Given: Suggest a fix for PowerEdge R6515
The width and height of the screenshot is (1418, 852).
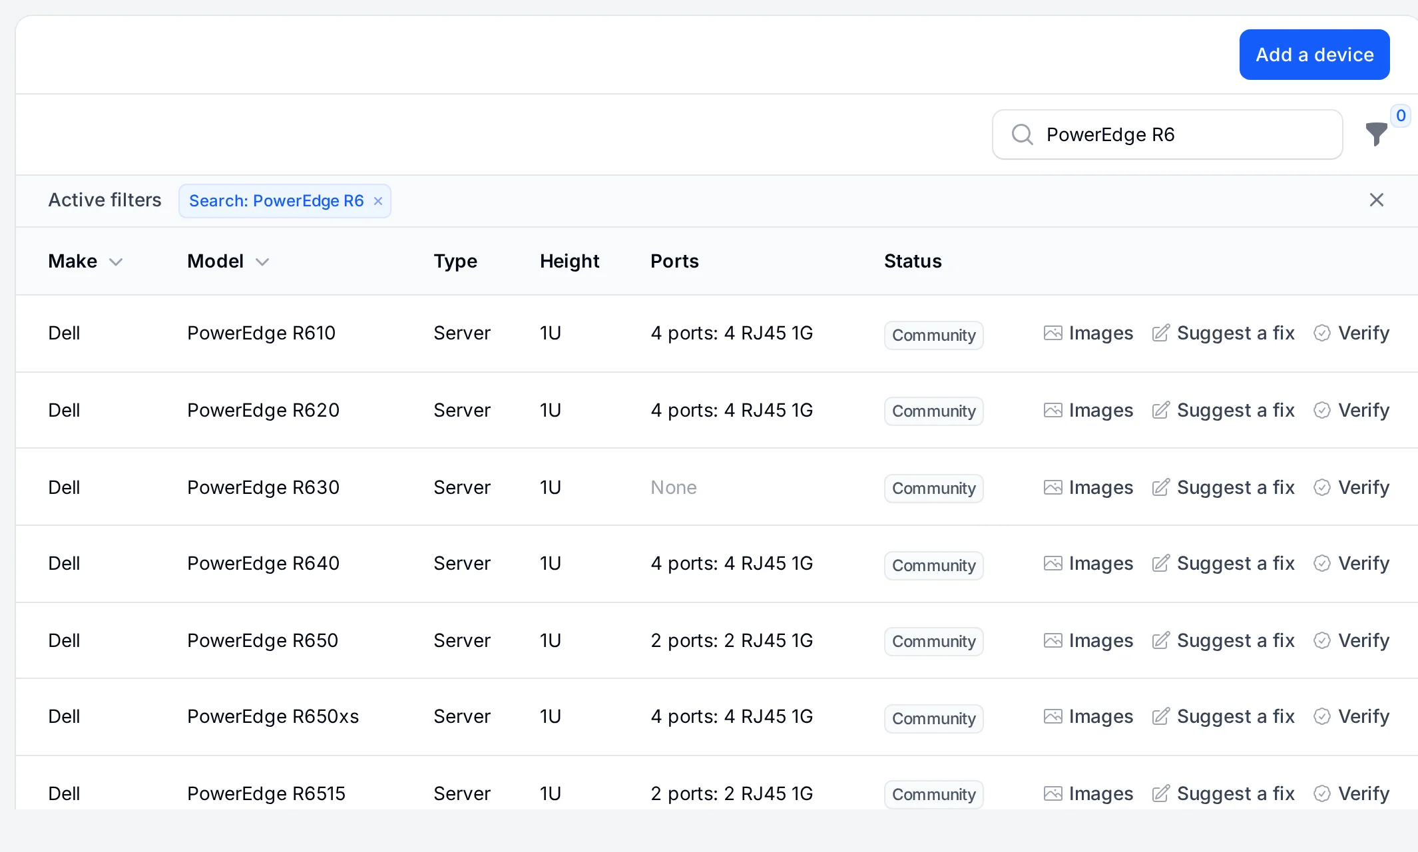Looking at the screenshot, I should (x=1224, y=793).
